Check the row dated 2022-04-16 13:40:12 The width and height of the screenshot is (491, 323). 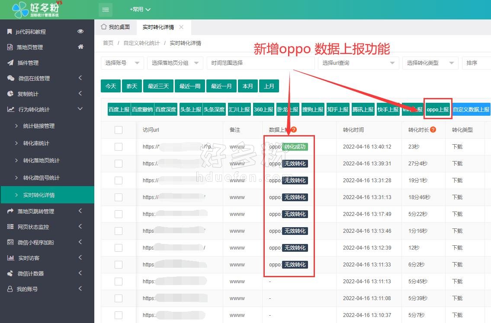(119, 147)
